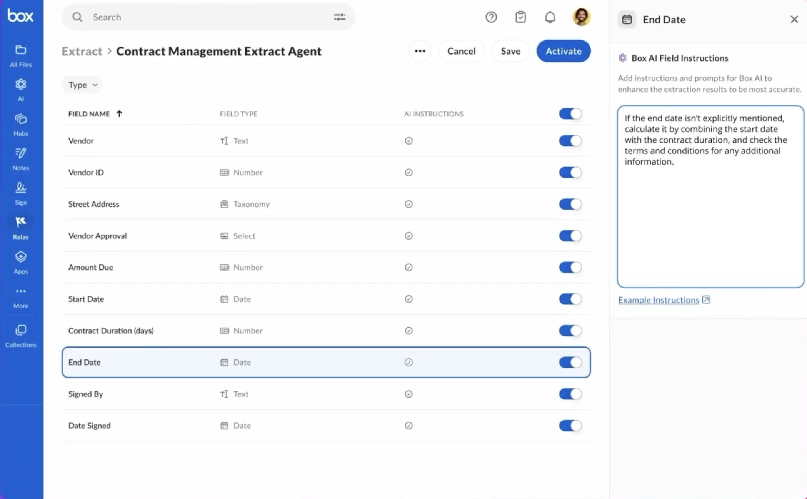
Task: Go back to Extract breadcrumb
Action: [x=82, y=51]
